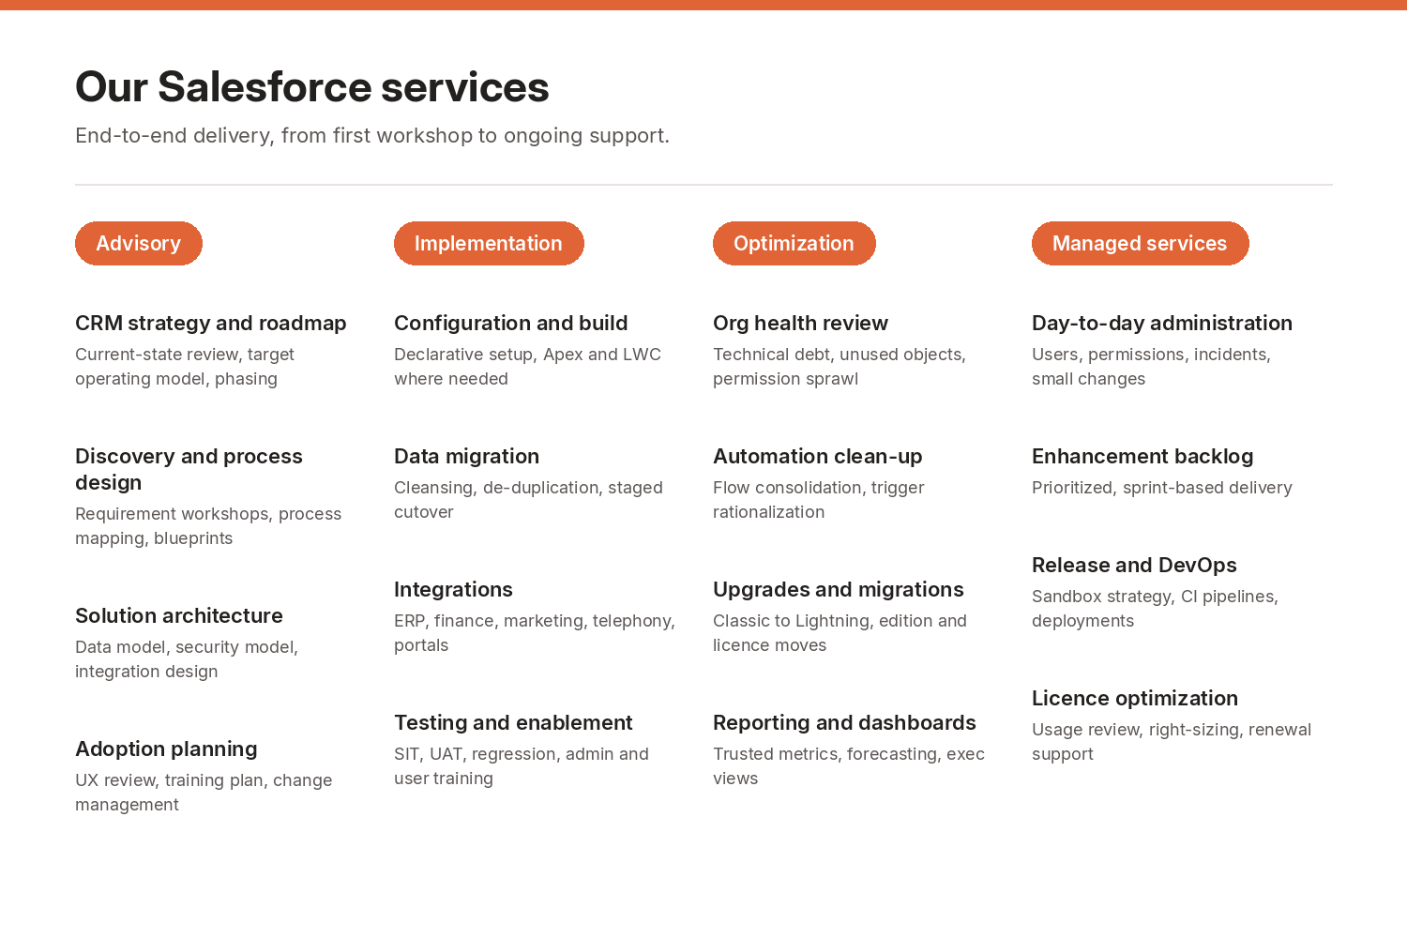Screen dimensions: 1407x938
Task: Open the Data migration item
Action: point(466,456)
